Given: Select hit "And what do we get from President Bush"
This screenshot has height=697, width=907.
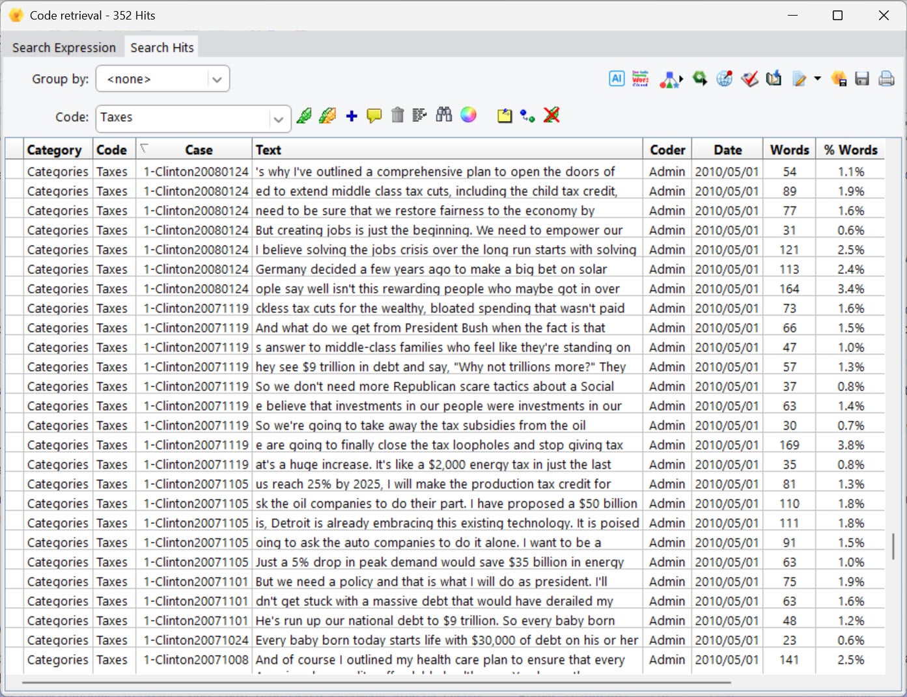Looking at the screenshot, I should pos(447,327).
